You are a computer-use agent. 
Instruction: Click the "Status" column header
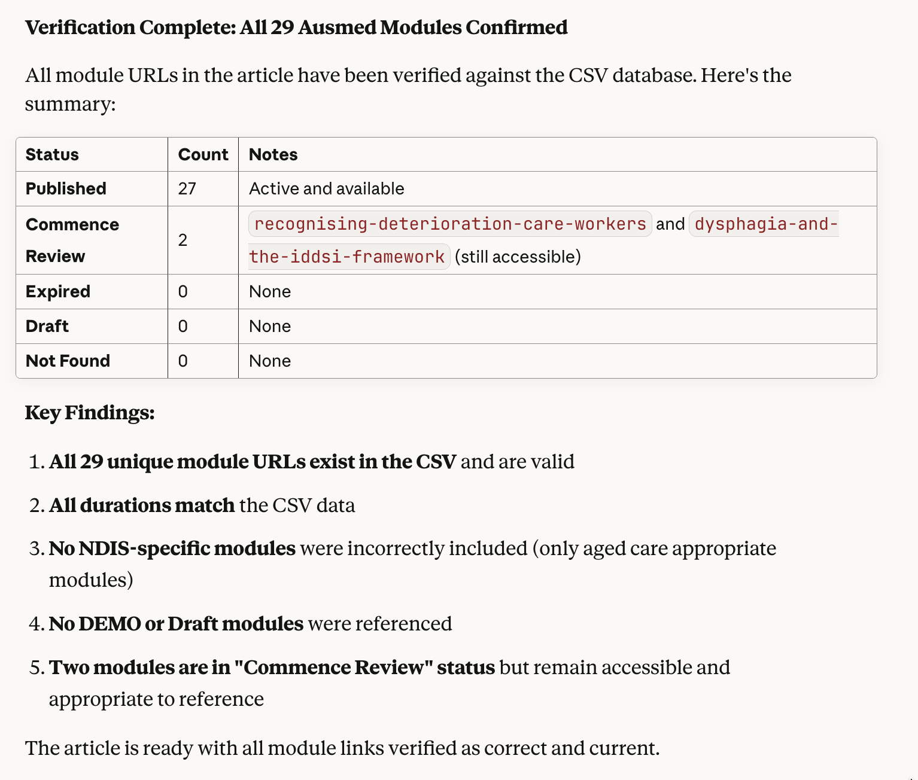tap(52, 155)
